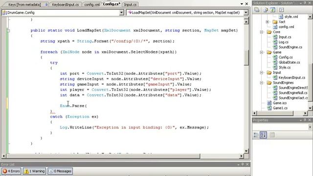This screenshot has height=176, width=313.
Task: Click Property Pages icon in Properties panel
Action: pyautogui.click(x=272, y=135)
